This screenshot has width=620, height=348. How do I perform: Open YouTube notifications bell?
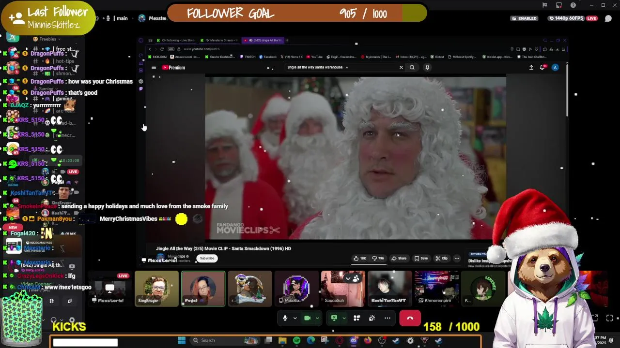click(x=542, y=68)
